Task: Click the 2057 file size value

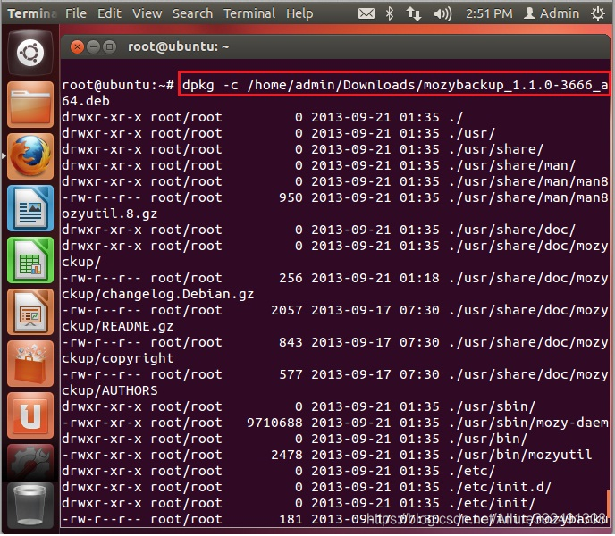Action: coord(287,311)
